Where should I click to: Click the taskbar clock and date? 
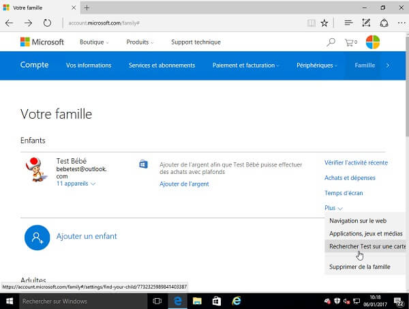point(375,301)
